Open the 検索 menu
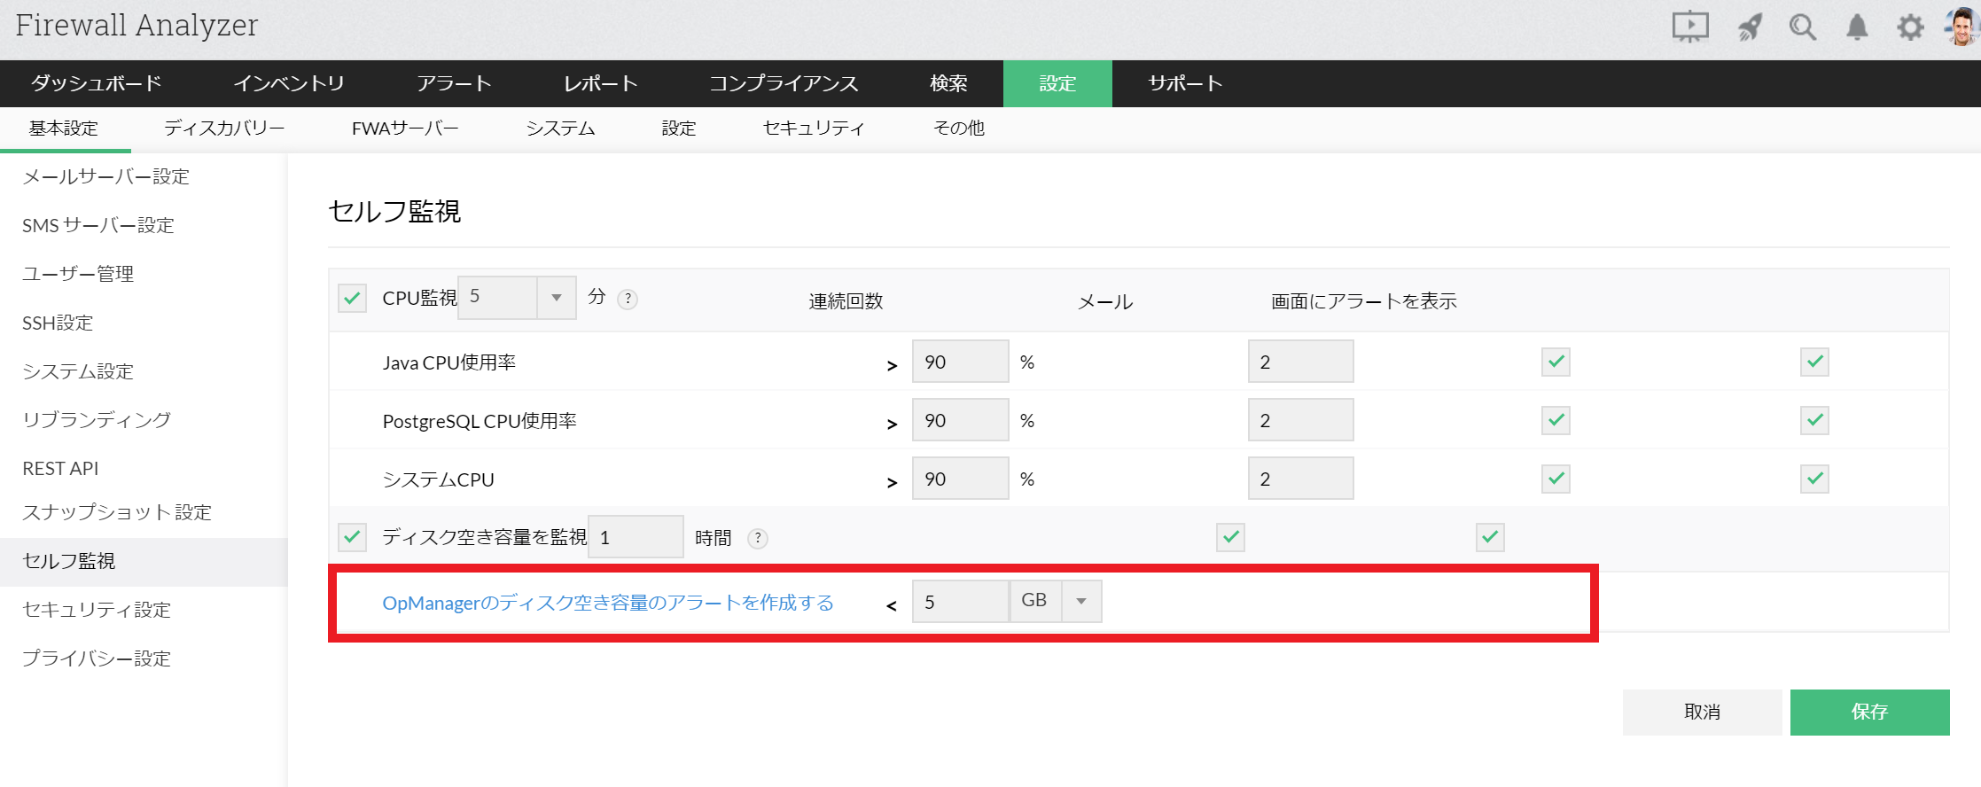 948,83
